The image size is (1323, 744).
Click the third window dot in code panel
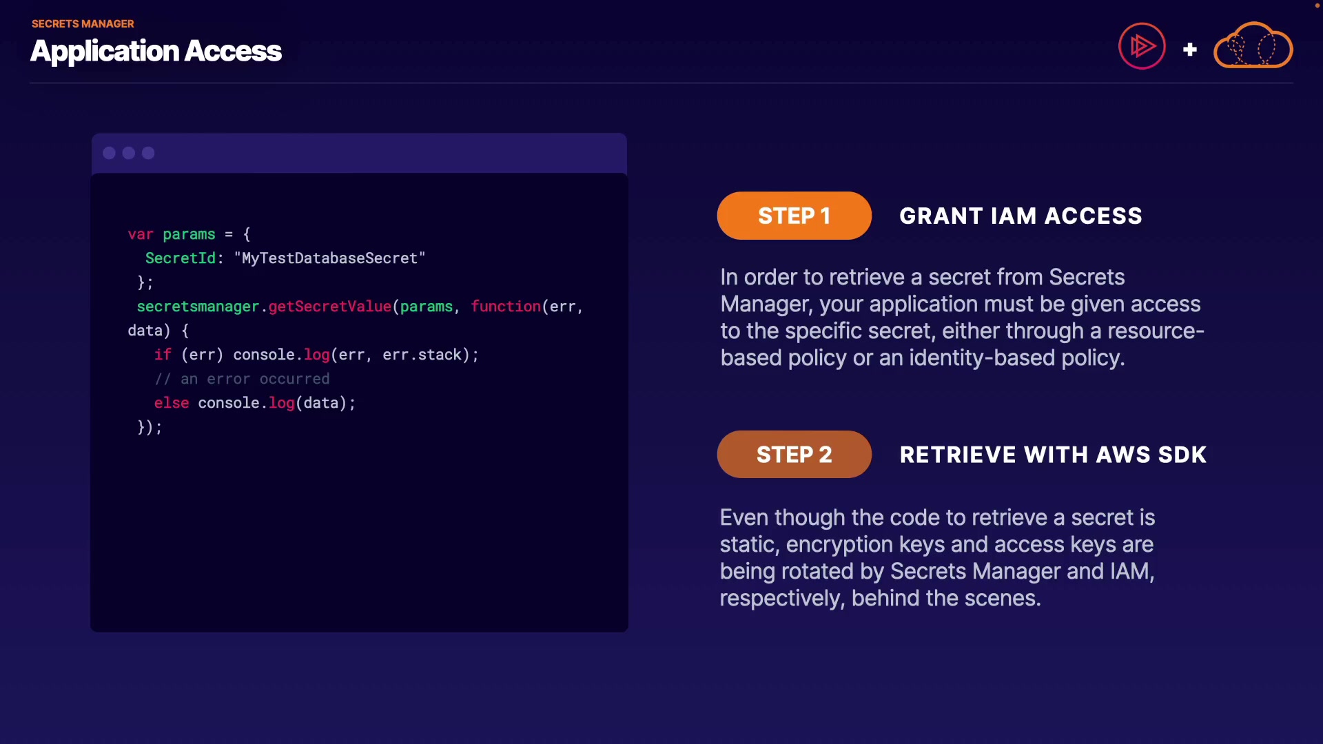[148, 153]
